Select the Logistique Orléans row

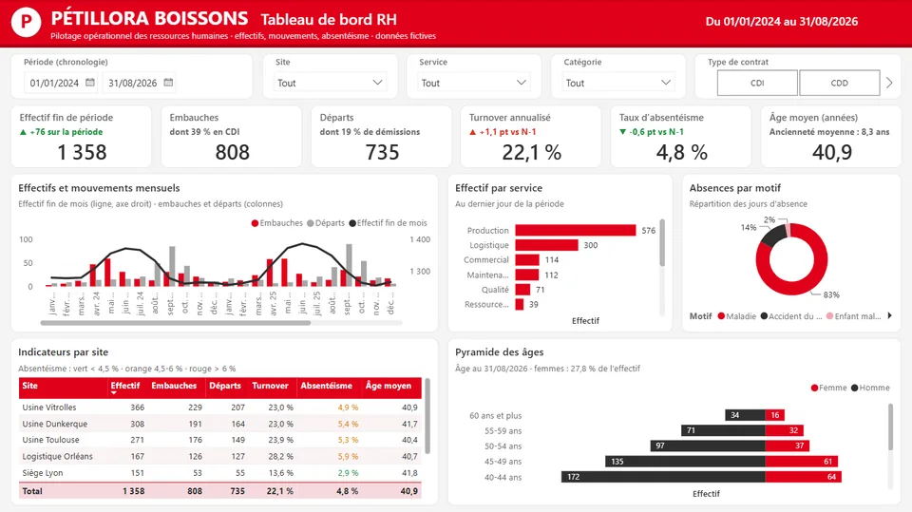click(219, 456)
